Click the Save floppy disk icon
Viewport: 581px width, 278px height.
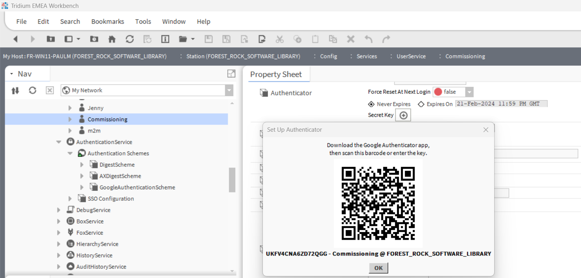tap(208, 39)
